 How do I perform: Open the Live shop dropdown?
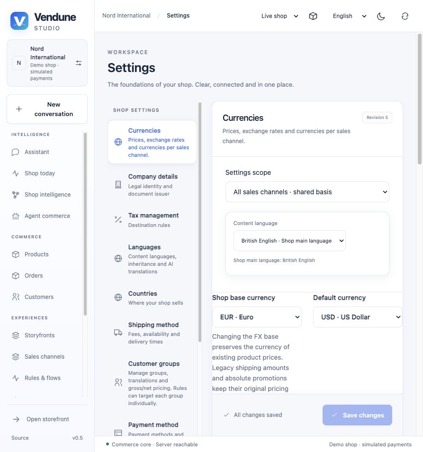coord(279,16)
